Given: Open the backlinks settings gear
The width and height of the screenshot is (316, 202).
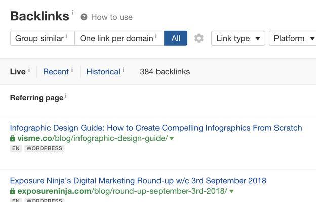Looking at the screenshot, I should [199, 38].
